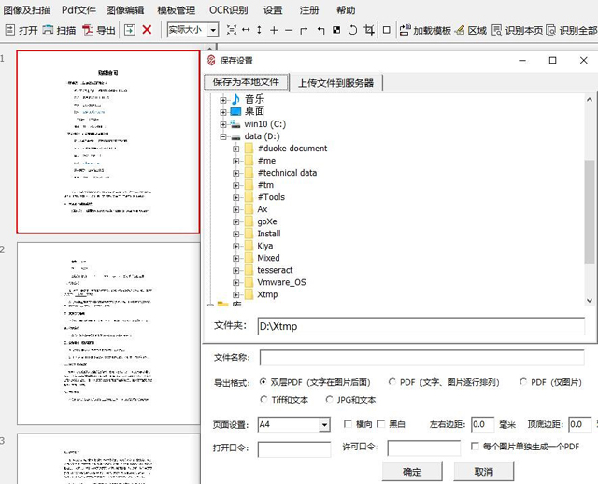Select the data (D:) drive
Viewport: 598px width, 484px height.
pos(262,136)
